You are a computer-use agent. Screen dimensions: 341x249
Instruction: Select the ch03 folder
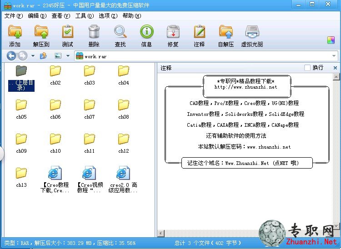pos(90,75)
